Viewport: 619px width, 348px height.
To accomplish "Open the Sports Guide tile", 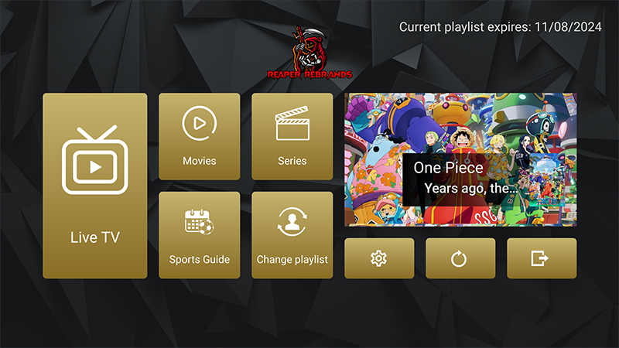I will (200, 235).
